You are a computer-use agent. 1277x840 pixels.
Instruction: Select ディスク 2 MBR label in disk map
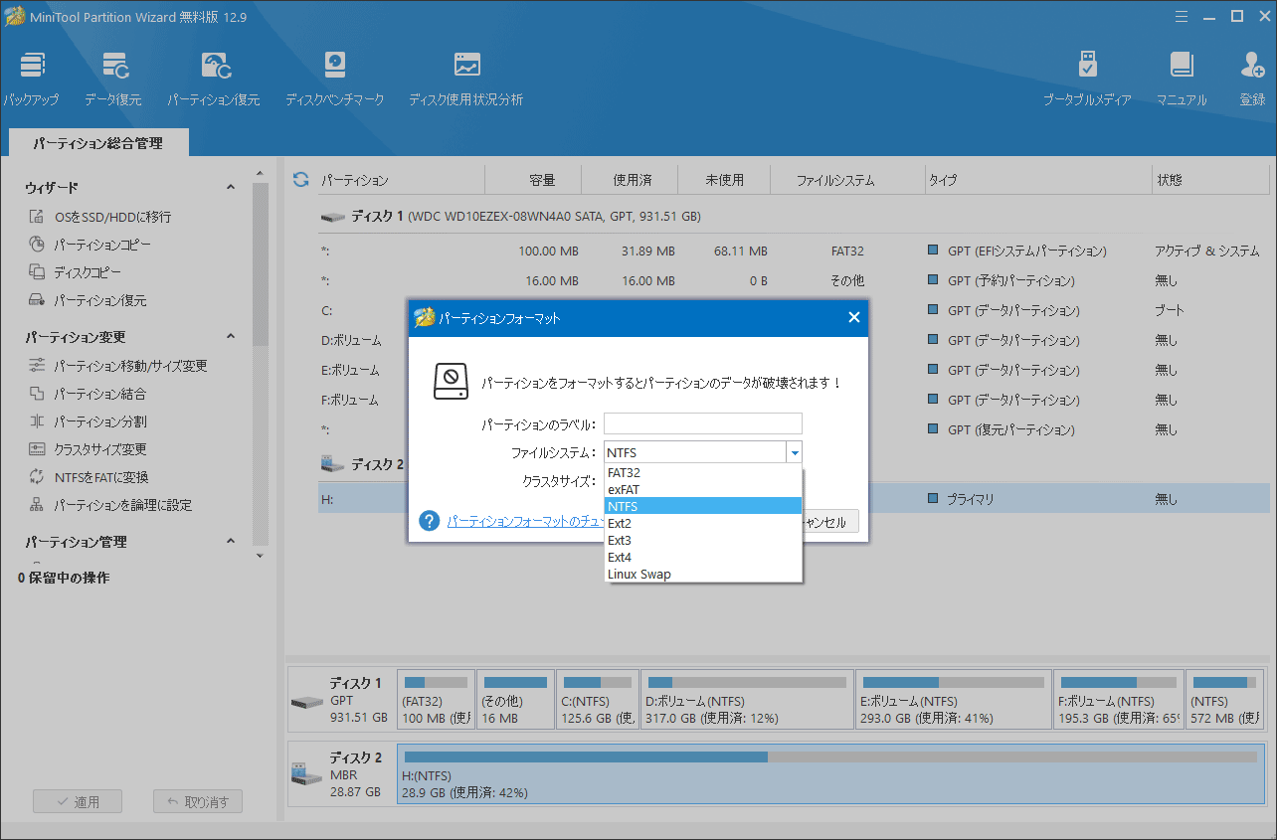[x=342, y=773]
